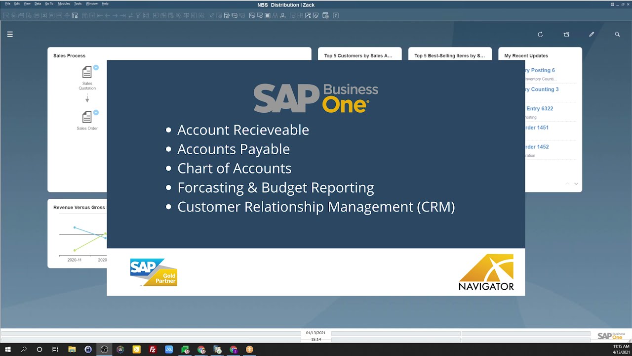The image size is (632, 356).
Task: Click the Print toolbar icon
Action: click(13, 15)
